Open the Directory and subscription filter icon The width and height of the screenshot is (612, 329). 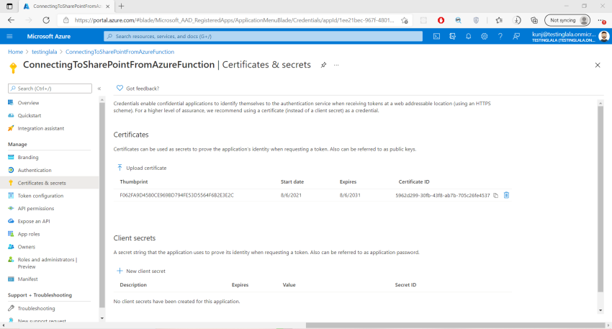point(452,36)
